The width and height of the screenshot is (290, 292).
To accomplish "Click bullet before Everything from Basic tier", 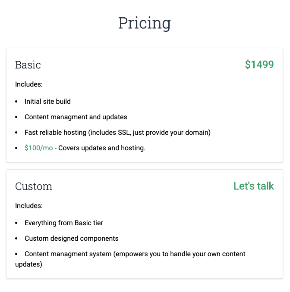I will pos(16,224).
